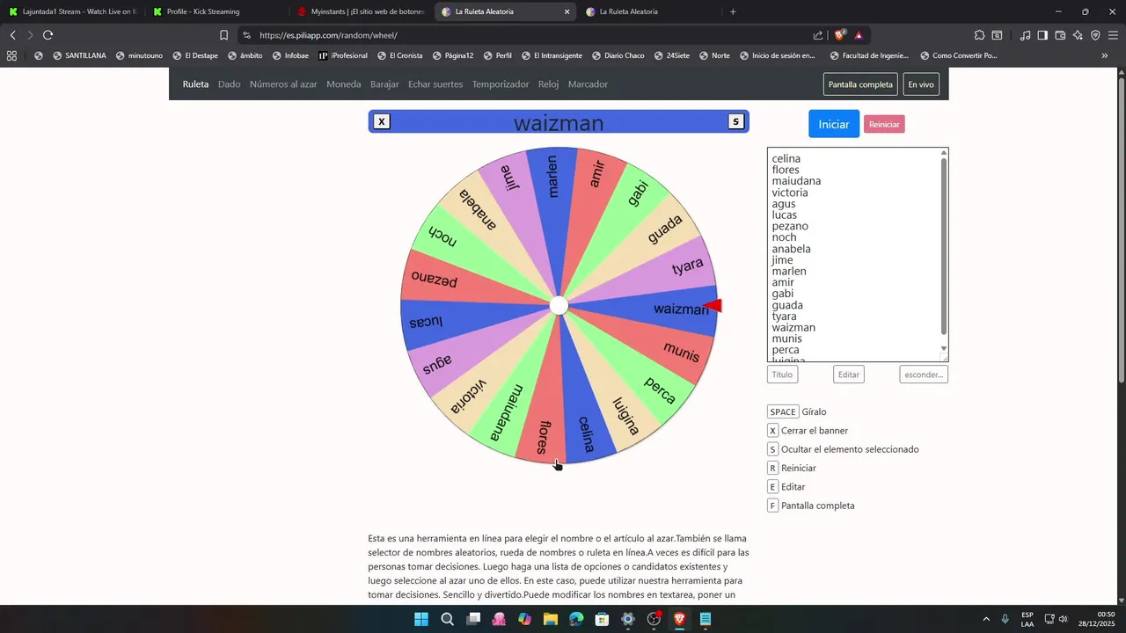Toggle the sidebar panel icon
The image size is (1126, 633).
(x=1042, y=35)
